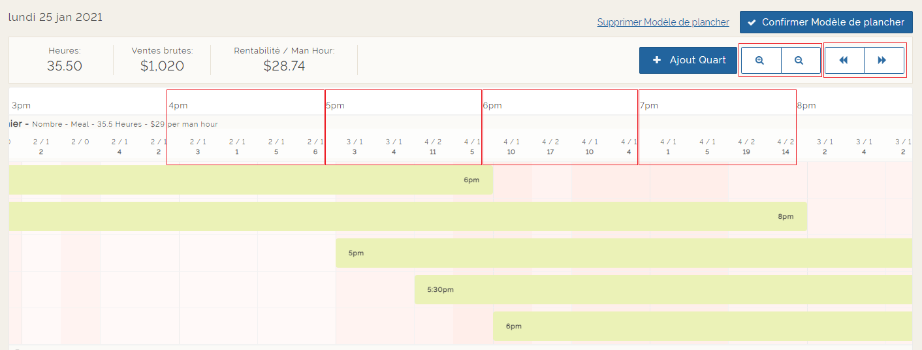Click the 8pm hour header
This screenshot has height=350, width=922.
(x=806, y=105)
